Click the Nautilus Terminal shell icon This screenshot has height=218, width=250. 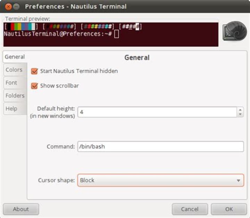[x=235, y=31]
